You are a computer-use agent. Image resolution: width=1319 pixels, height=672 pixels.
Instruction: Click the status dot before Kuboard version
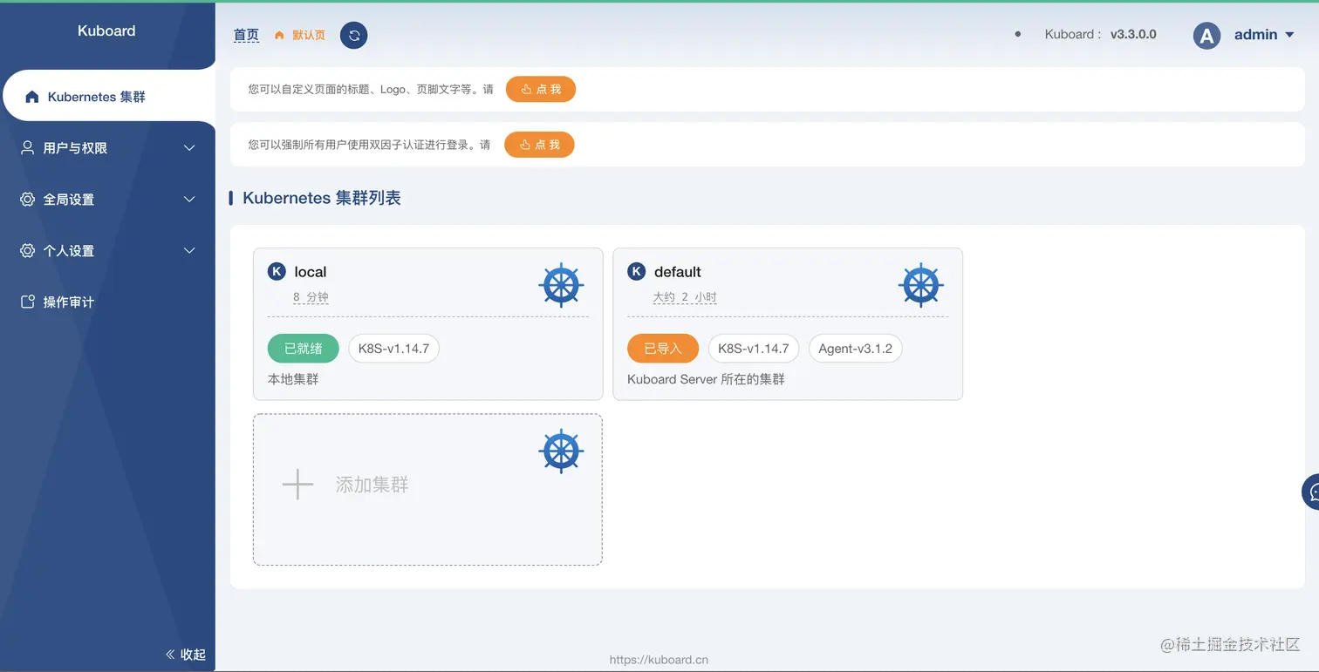(x=1018, y=34)
